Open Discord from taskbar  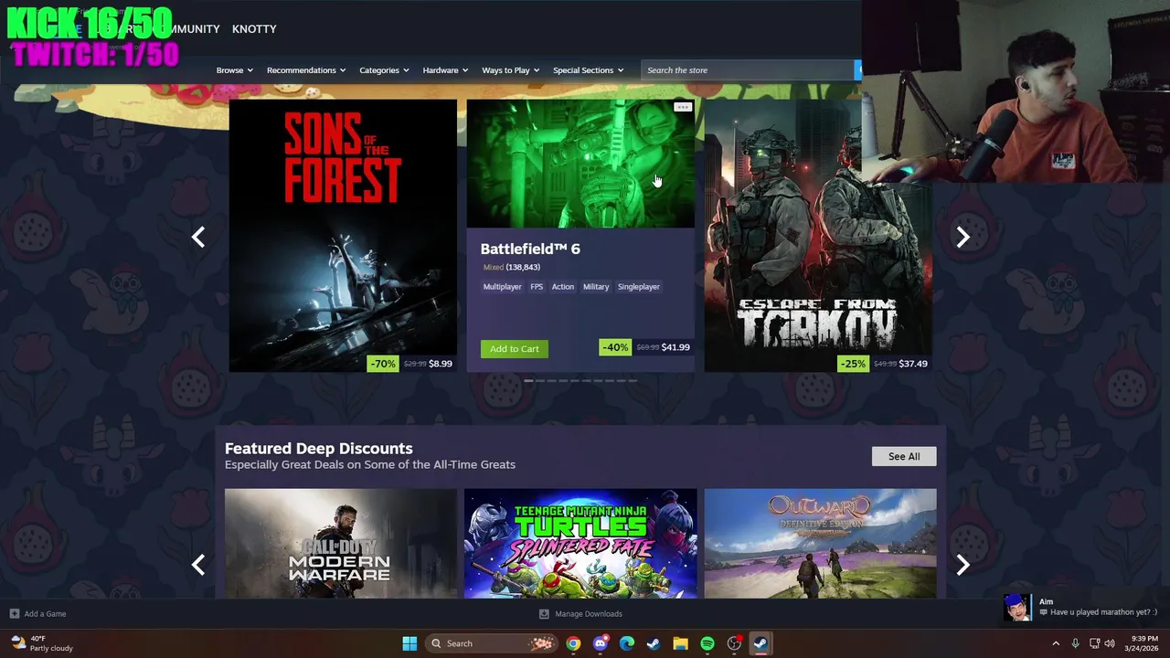[600, 643]
